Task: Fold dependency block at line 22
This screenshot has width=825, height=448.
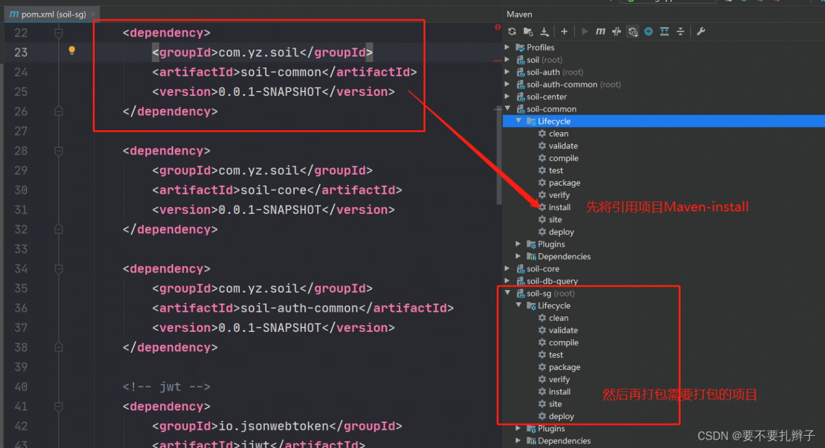Action: pyautogui.click(x=59, y=32)
